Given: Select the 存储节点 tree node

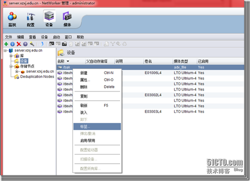Looking at the screenshot, I should tap(27, 66).
